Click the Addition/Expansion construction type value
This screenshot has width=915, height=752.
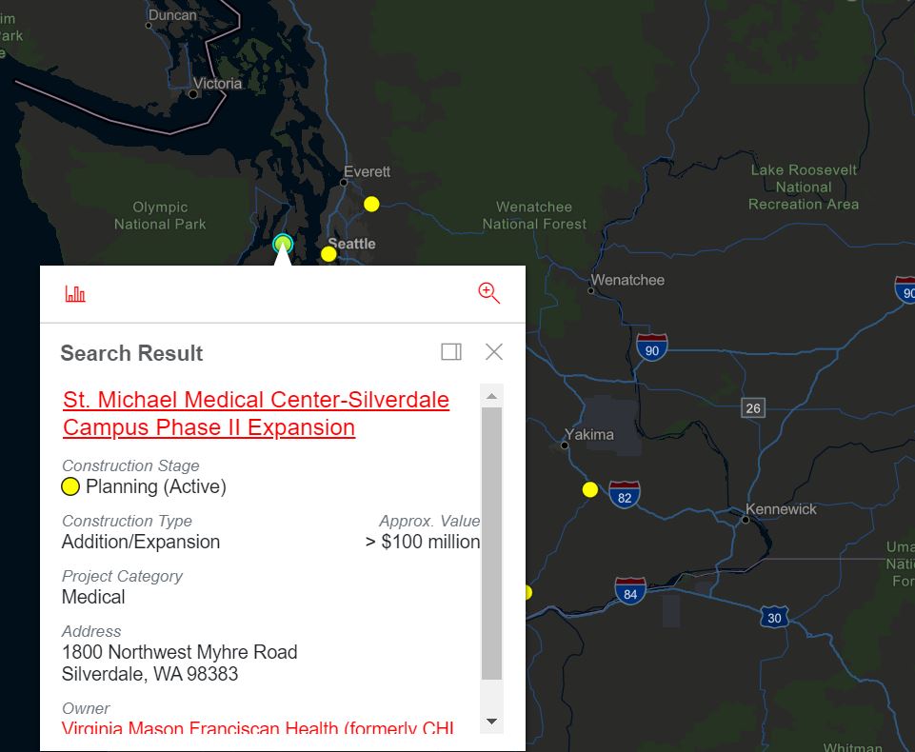click(141, 542)
